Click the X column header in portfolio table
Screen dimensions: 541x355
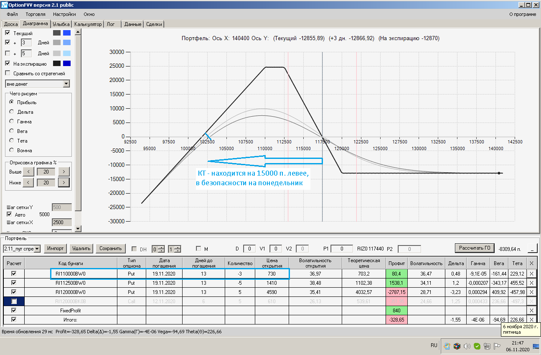point(531,263)
